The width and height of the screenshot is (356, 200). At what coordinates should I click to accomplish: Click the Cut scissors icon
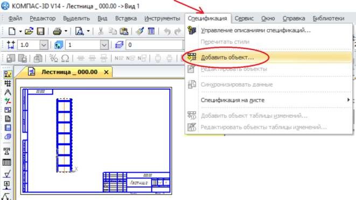point(101,31)
